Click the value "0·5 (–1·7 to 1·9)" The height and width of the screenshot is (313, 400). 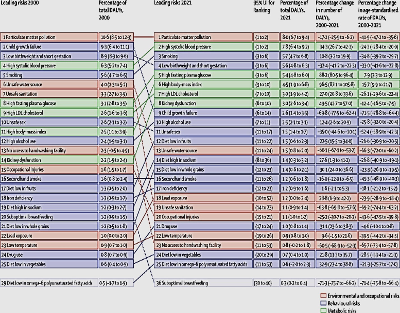116,283
